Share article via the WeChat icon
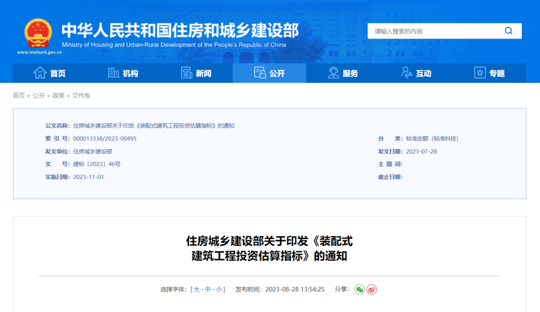Image resolution: width=540 pixels, height=312 pixels. click(x=359, y=289)
